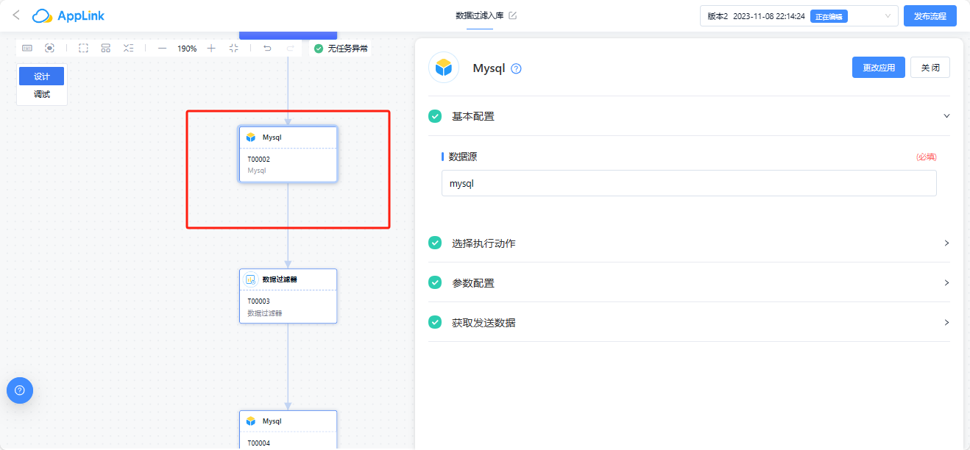Viewport: 970px width, 450px height.
Task: Click the Mysql app icon in config panel
Action: tap(444, 68)
